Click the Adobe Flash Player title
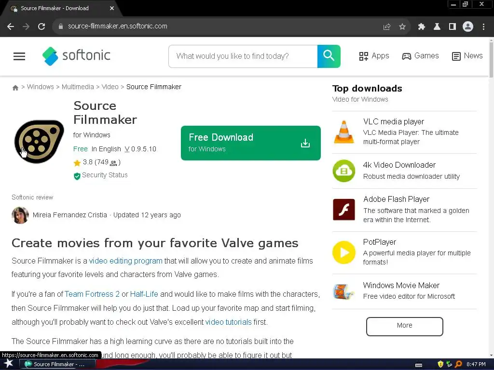494x370 pixels. click(x=396, y=199)
